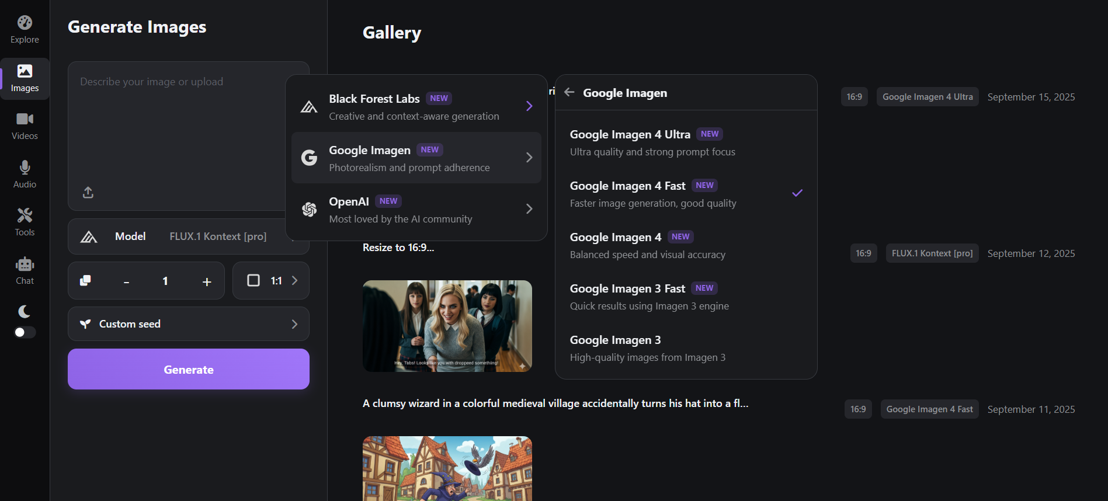Choose Google Imagen 3 high-quality model
The width and height of the screenshot is (1108, 501).
coord(686,348)
